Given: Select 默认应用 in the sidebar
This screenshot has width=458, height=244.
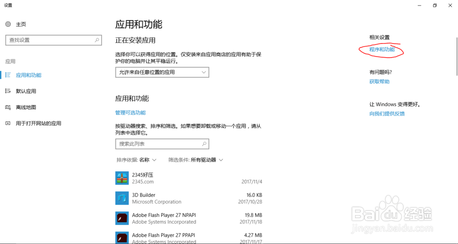Looking at the screenshot, I should click(26, 91).
